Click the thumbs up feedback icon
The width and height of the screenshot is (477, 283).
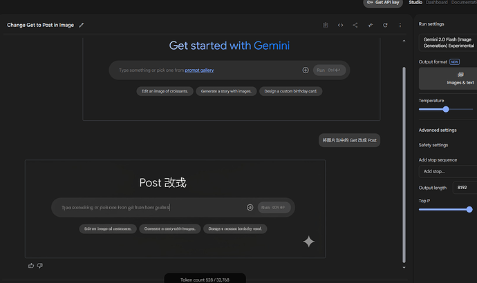point(31,266)
